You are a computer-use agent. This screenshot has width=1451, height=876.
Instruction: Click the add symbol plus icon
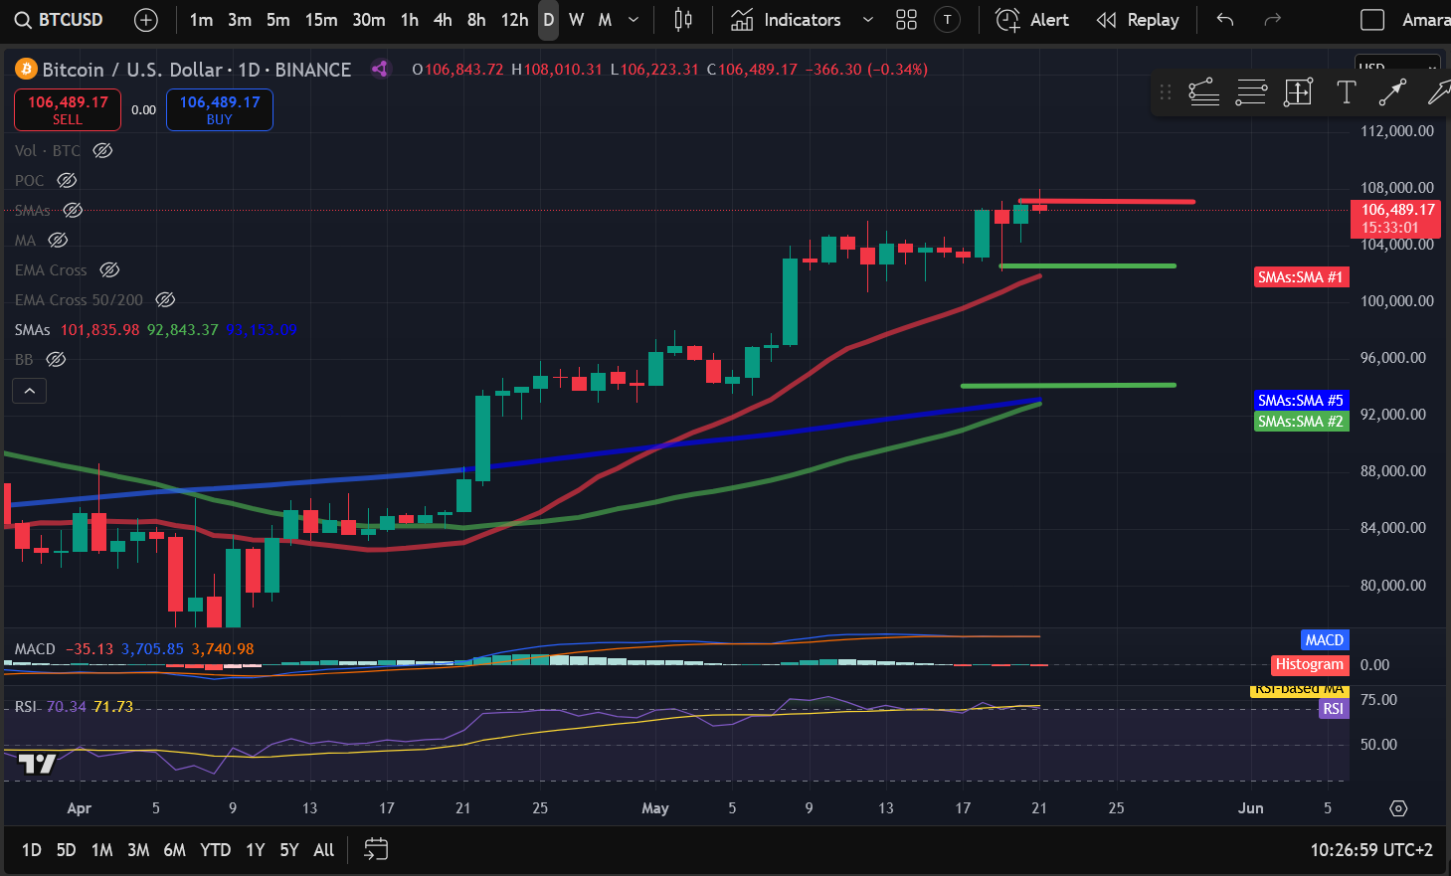tap(146, 20)
